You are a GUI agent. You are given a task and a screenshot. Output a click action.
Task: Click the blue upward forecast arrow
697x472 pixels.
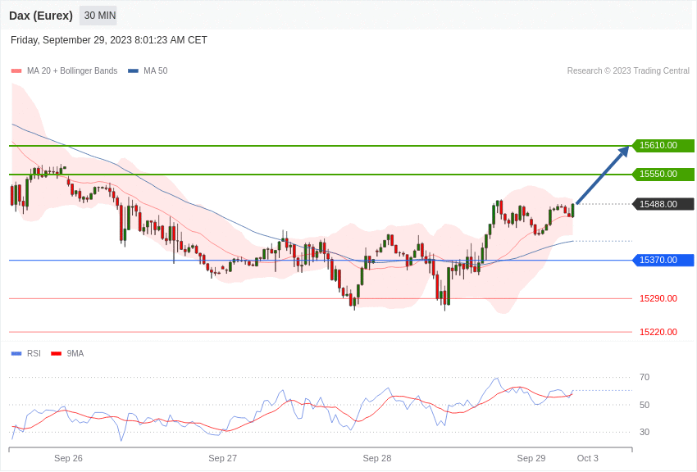pyautogui.click(x=603, y=175)
